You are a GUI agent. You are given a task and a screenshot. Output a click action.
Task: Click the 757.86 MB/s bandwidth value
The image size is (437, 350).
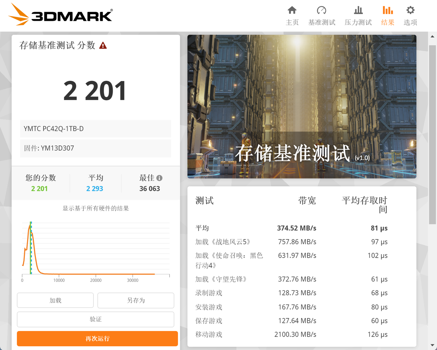[297, 242]
